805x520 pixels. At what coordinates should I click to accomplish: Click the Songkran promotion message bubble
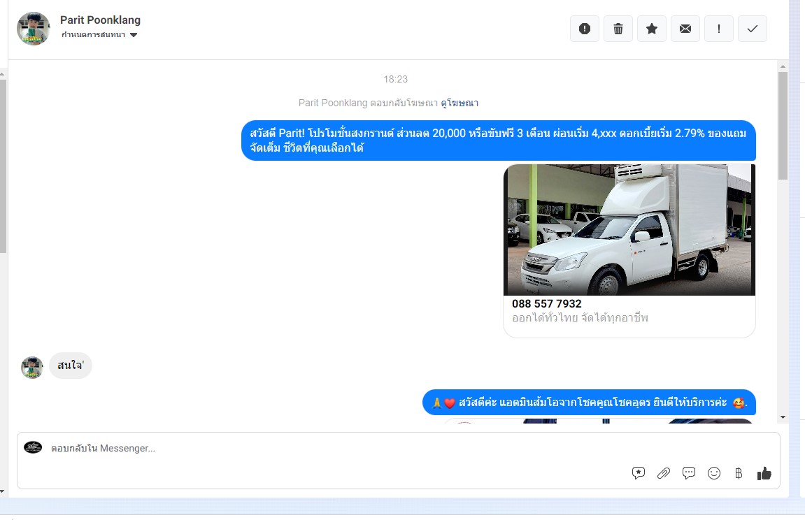tap(499, 140)
